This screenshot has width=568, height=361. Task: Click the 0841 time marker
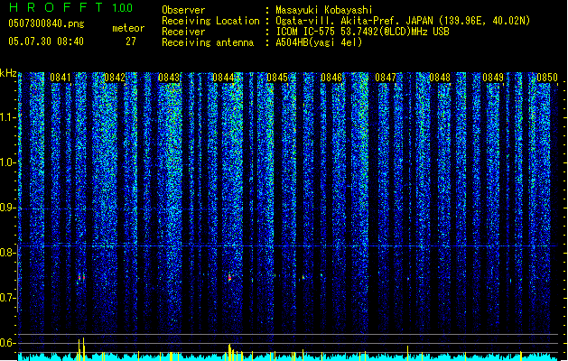click(x=61, y=78)
